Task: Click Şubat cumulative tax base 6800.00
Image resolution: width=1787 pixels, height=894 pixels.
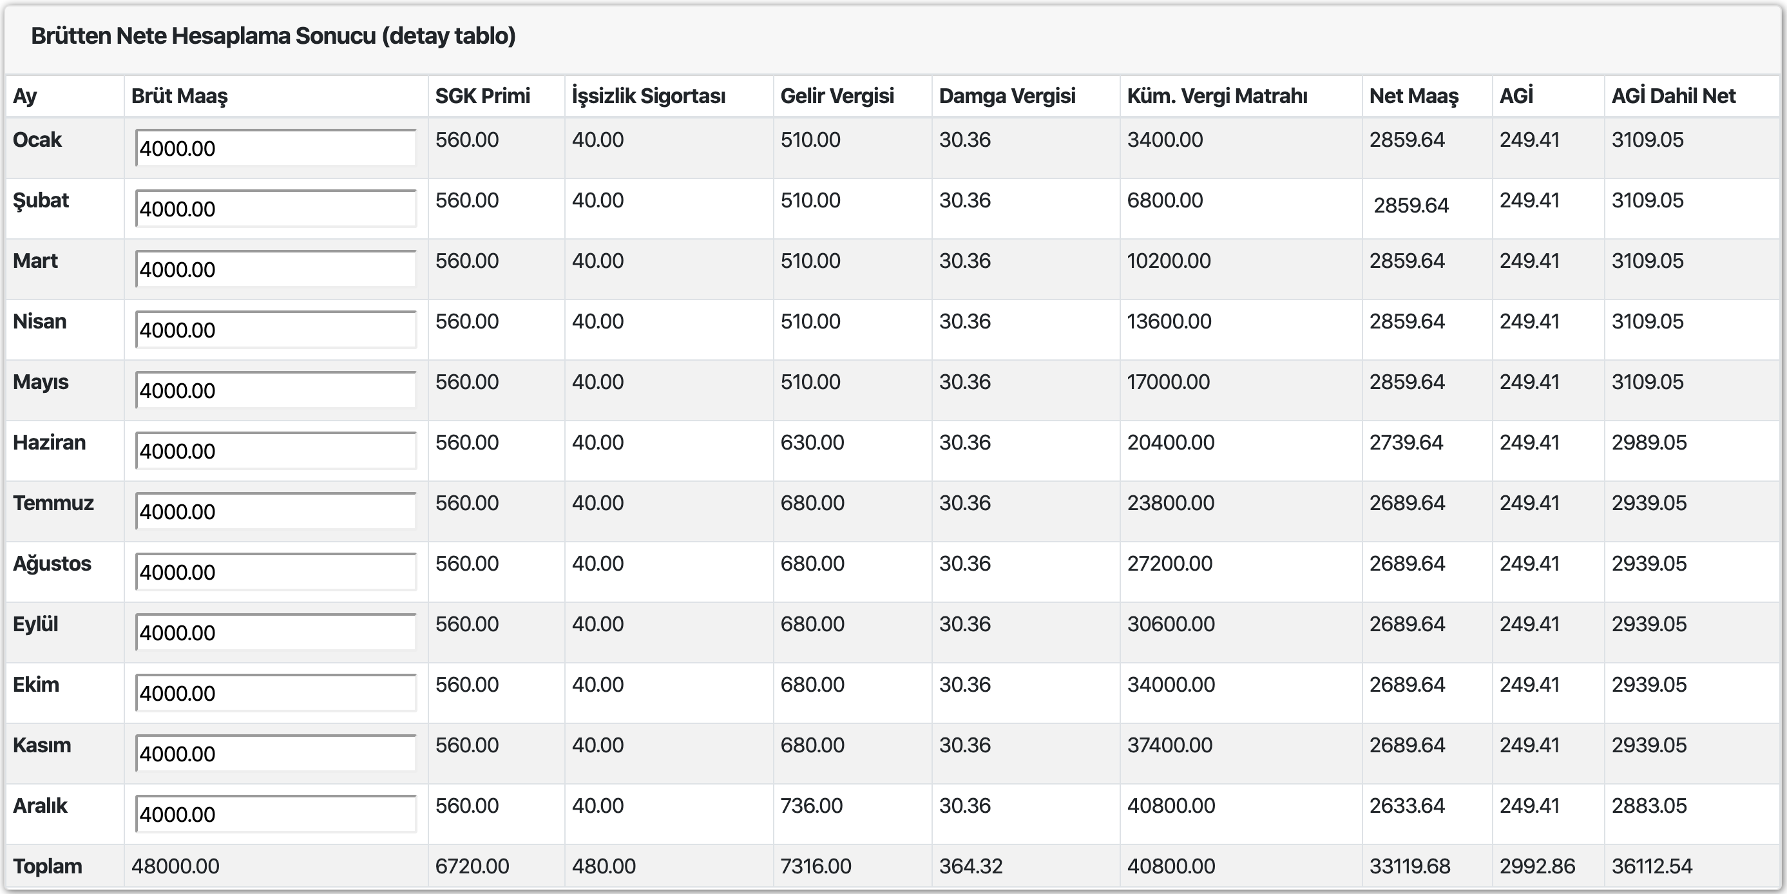Action: 1165,200
